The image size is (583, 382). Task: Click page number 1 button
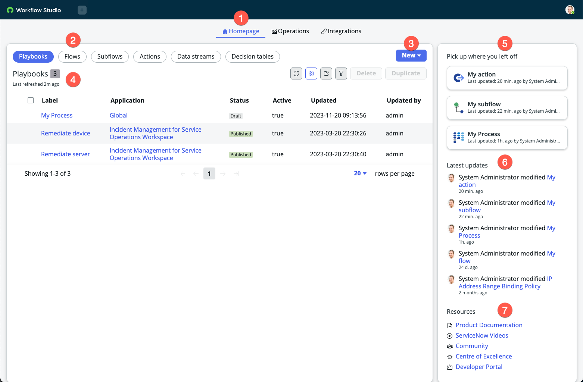(209, 173)
